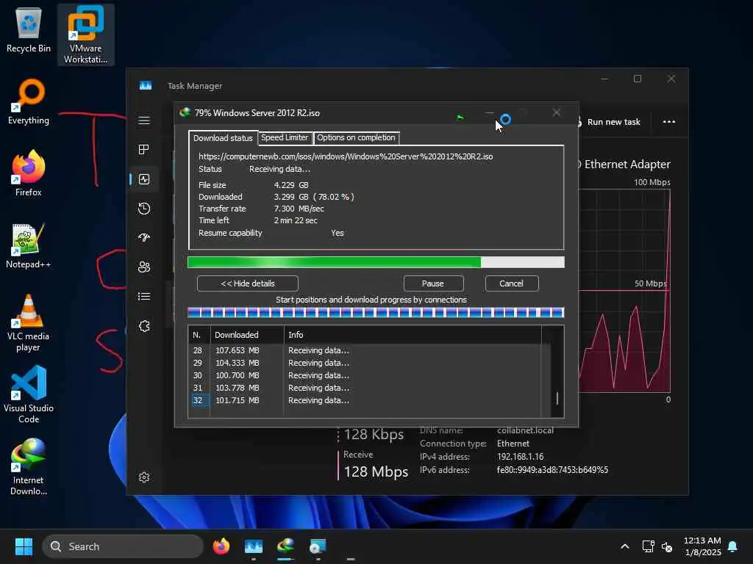
Task: Click the Connection type Ethernet value
Action: click(513, 444)
